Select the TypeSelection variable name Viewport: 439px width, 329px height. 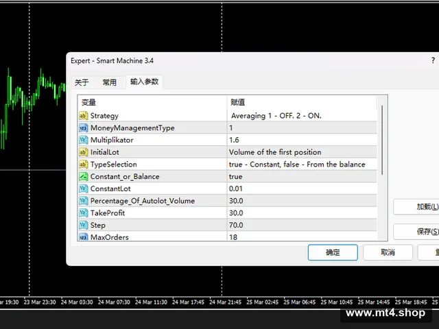tap(113, 164)
